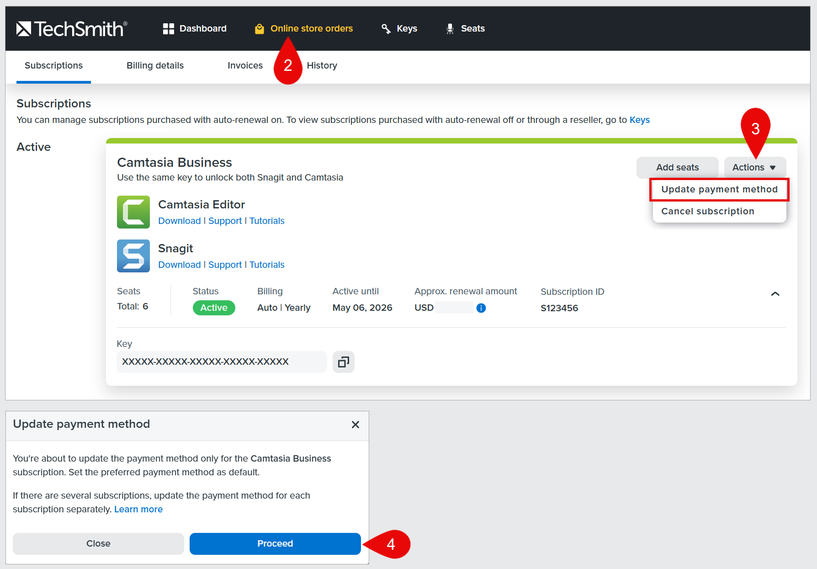Screen dimensions: 817x569
Task: Open the Learn more link
Action: [x=138, y=509]
